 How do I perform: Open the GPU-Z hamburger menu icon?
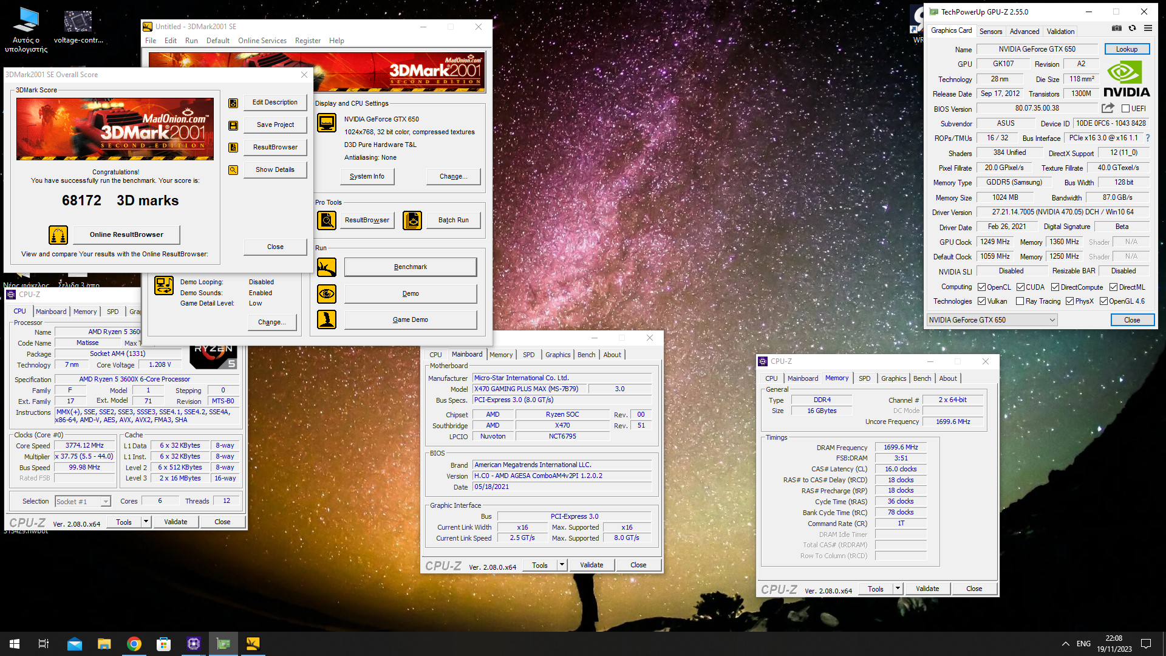(1148, 29)
